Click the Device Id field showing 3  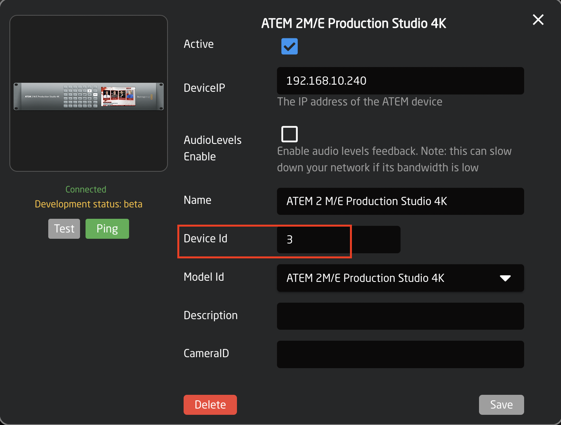click(339, 240)
